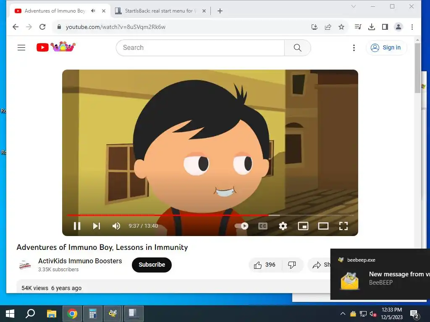
Task: Toggle Chrome side panel
Action: (385, 27)
